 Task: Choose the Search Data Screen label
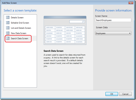[19, 38]
